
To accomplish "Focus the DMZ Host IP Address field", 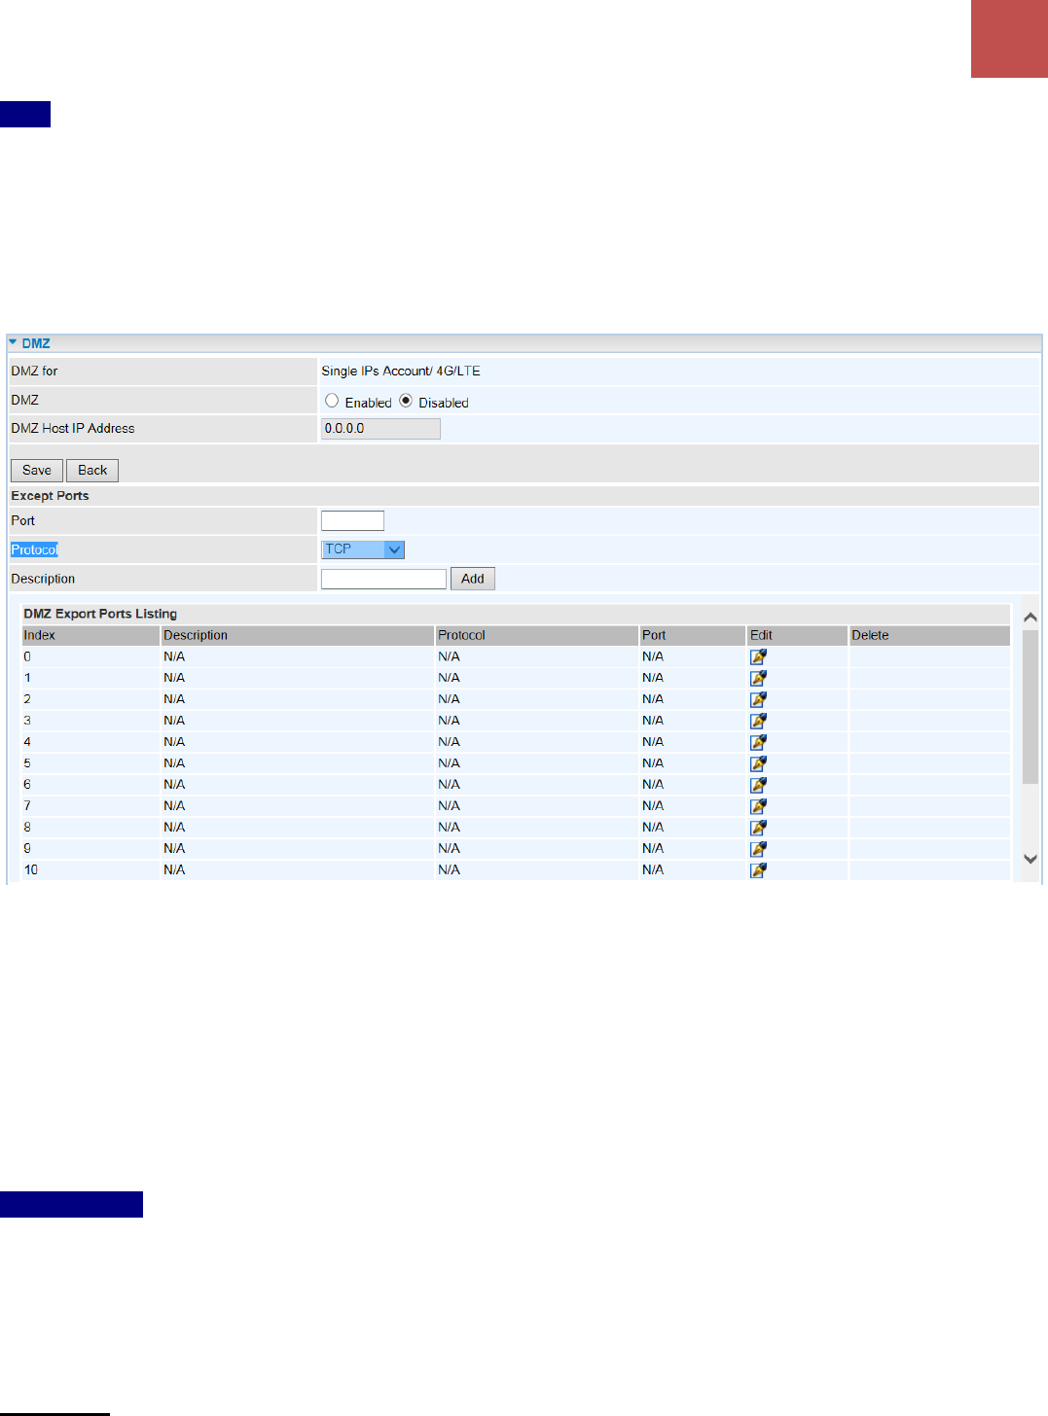I will (x=380, y=429).
